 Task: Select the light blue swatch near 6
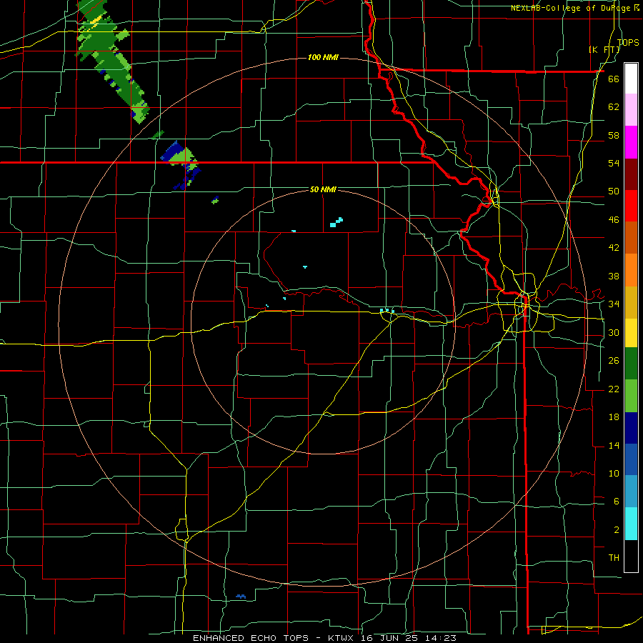click(631, 492)
